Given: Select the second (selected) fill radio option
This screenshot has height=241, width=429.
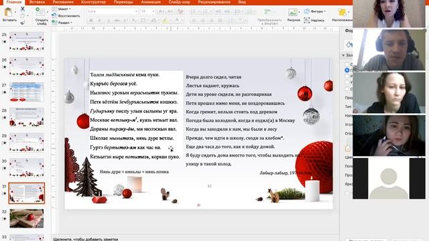Looking at the screenshot, I should pyautogui.click(x=347, y=70).
